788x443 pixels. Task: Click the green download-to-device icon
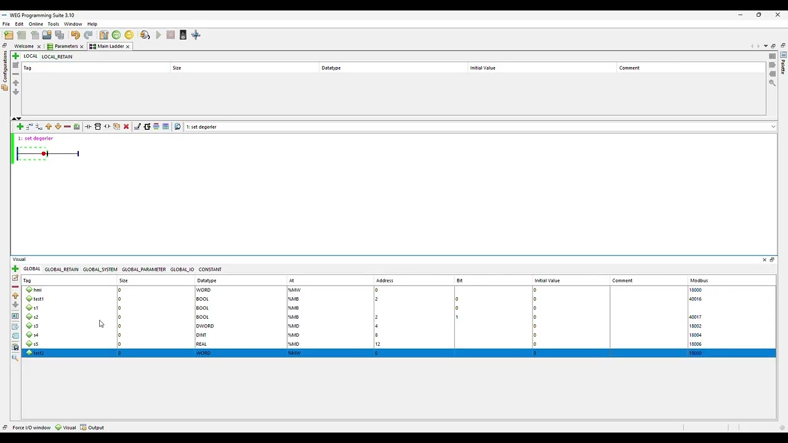(x=116, y=35)
